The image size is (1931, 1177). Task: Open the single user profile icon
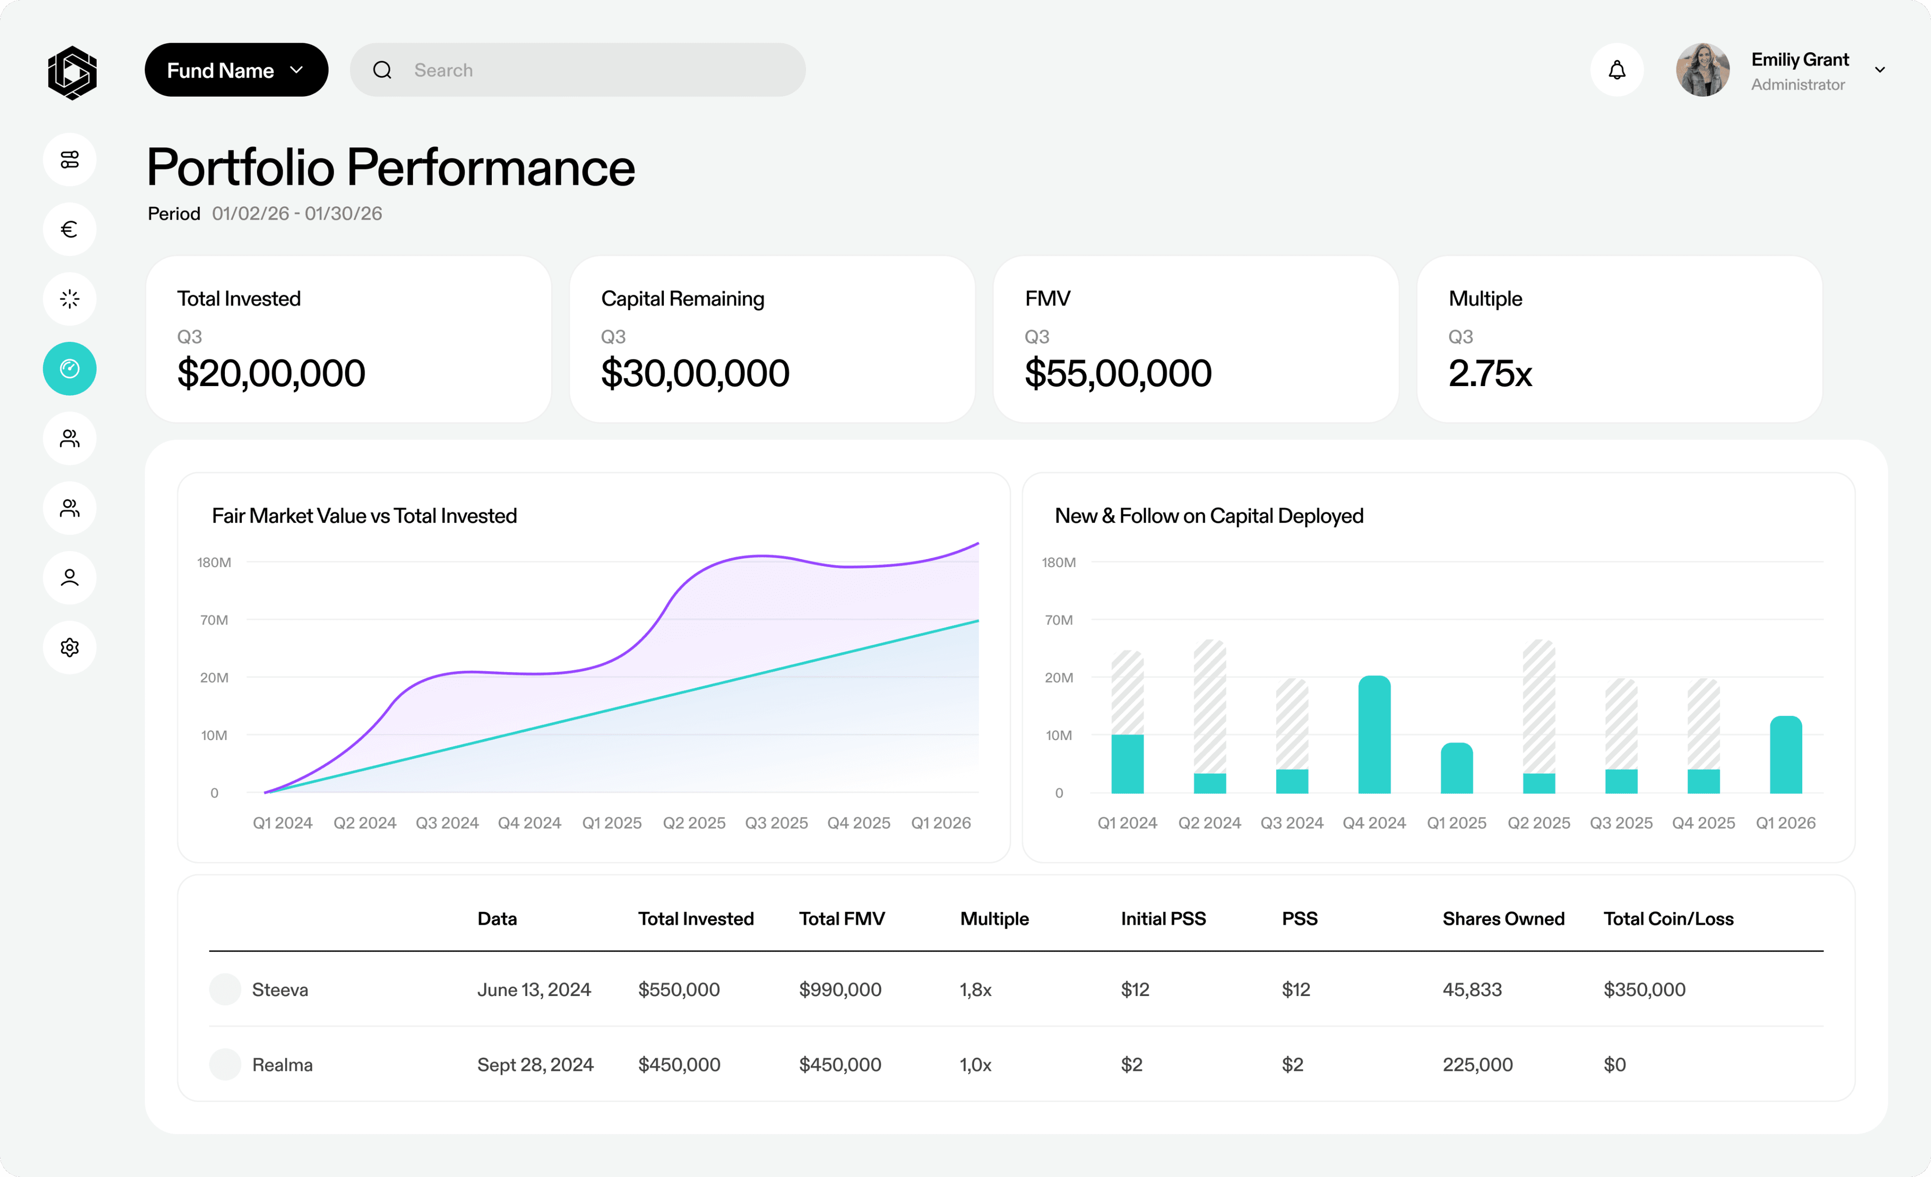click(x=70, y=578)
